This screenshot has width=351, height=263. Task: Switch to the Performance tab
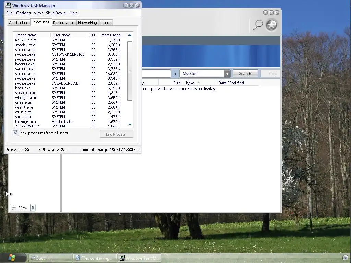tap(63, 23)
